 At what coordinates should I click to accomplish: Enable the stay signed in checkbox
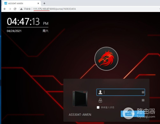[x=98, y=107]
